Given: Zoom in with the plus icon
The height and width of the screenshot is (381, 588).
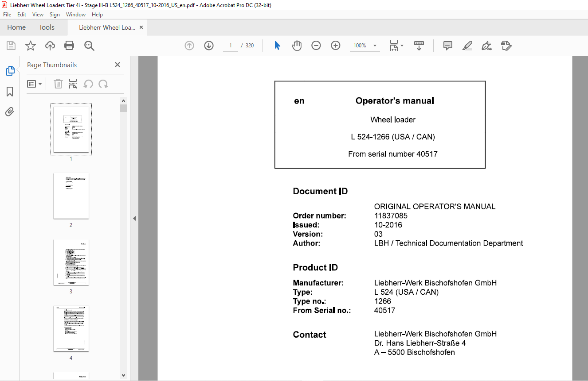Looking at the screenshot, I should click(336, 46).
